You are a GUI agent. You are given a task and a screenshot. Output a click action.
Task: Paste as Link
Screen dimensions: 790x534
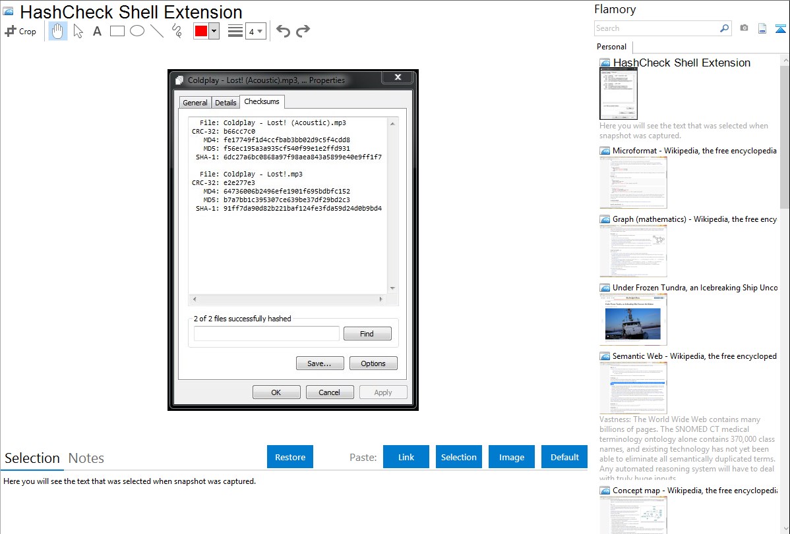(406, 457)
